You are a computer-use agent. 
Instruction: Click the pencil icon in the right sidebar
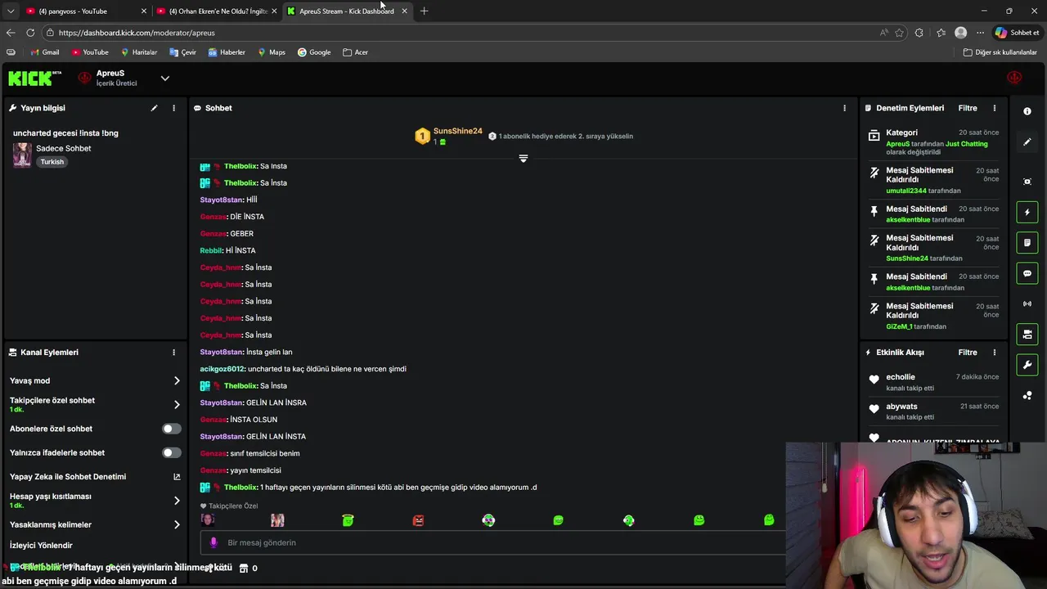click(x=1027, y=142)
